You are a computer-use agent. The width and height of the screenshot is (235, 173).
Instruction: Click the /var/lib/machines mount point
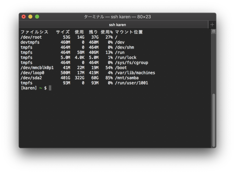point(135,73)
